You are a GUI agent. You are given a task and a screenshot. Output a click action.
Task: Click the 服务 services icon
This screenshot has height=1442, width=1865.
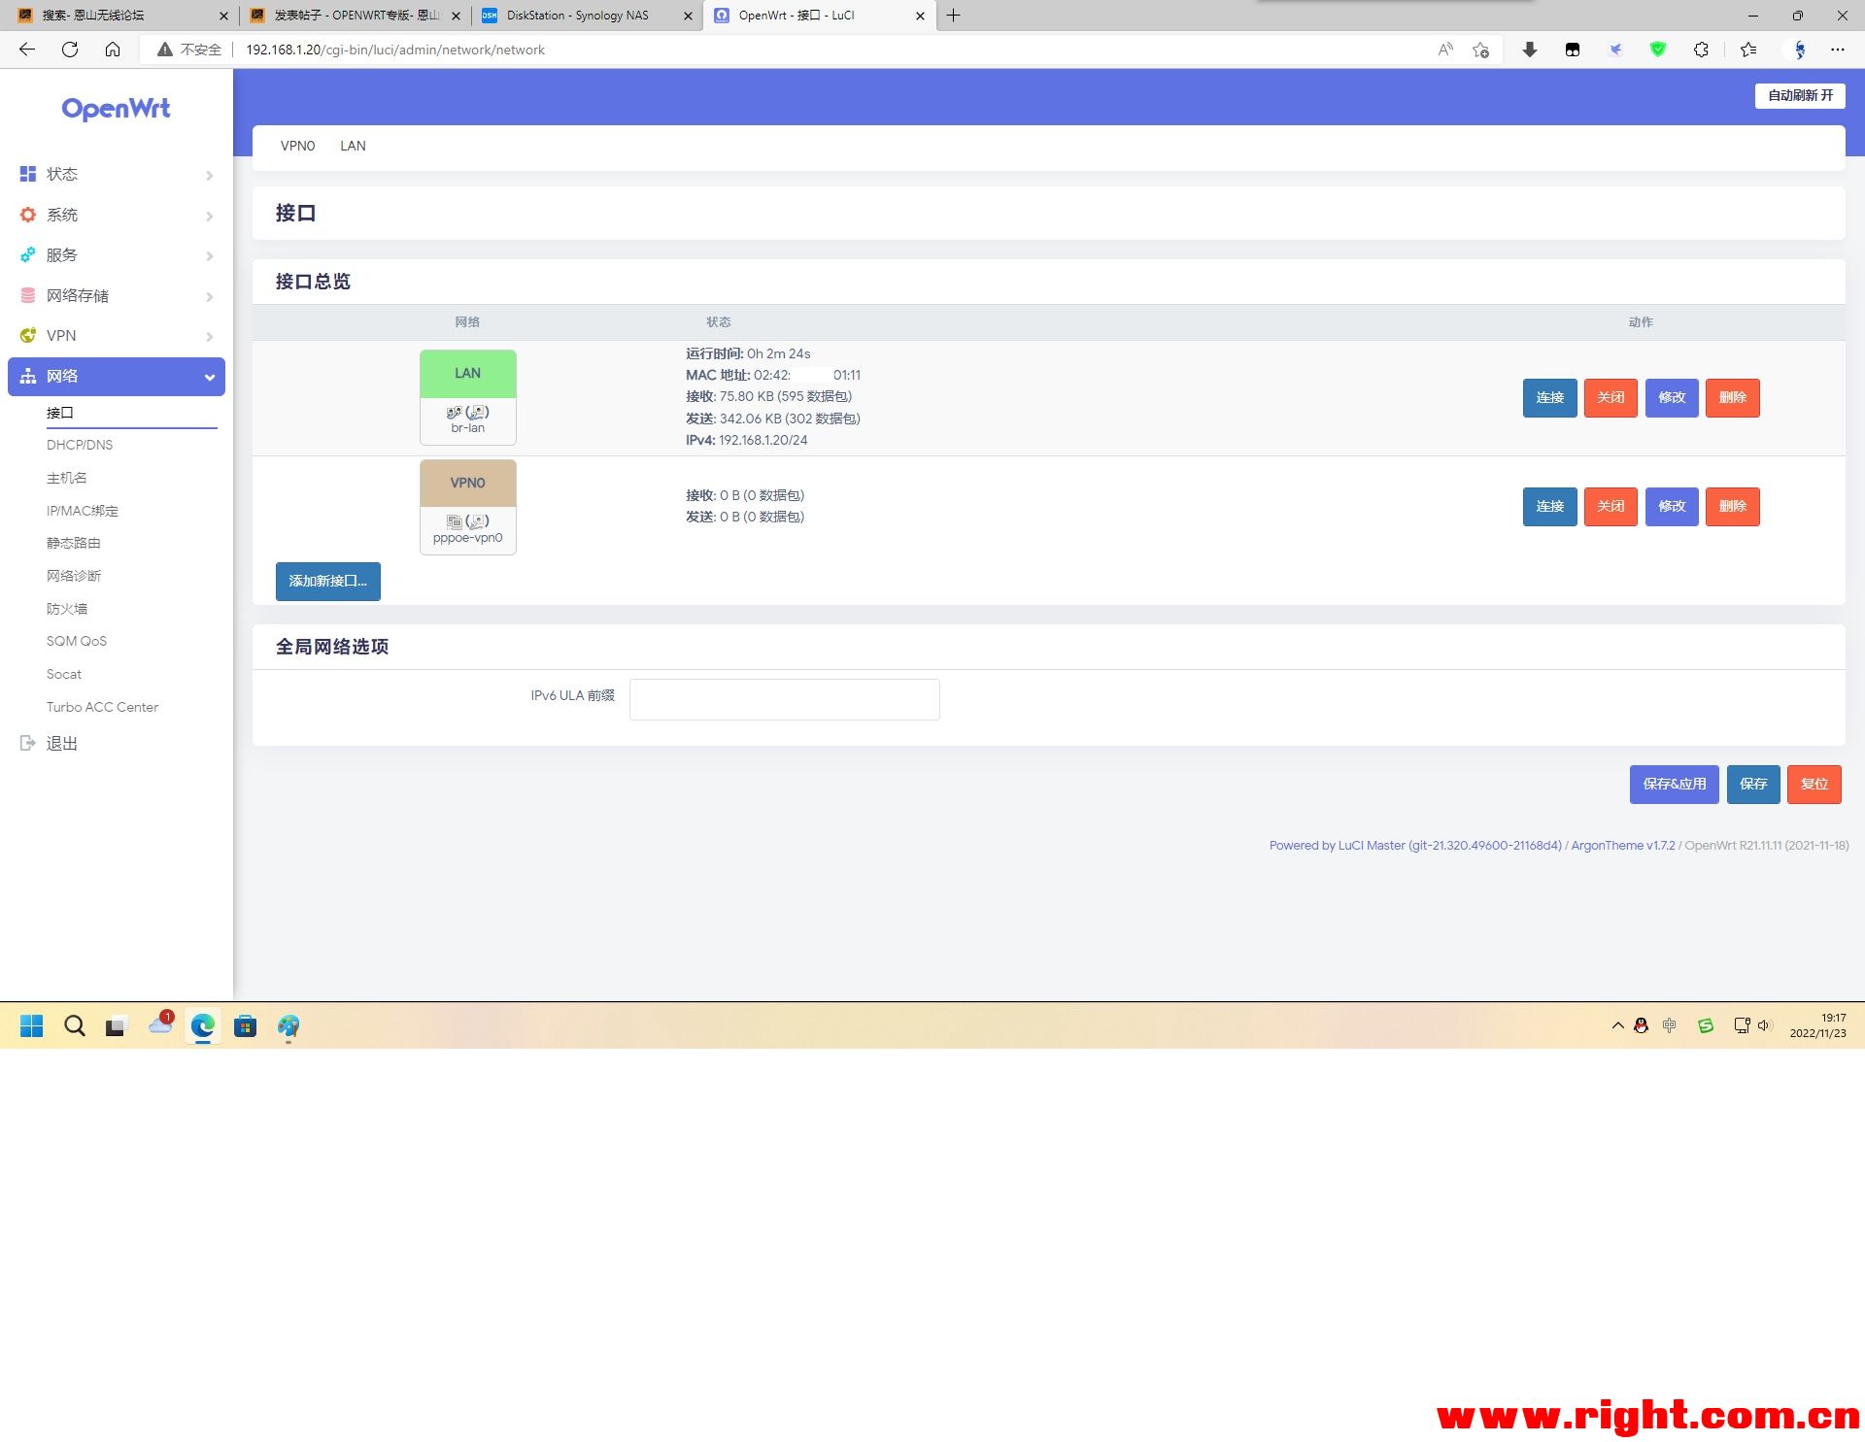click(28, 254)
